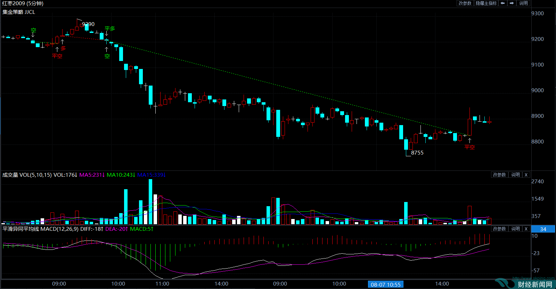The width and height of the screenshot is (556, 289).
Task: Click the blue 34 value box
Action: pyautogui.click(x=543, y=229)
